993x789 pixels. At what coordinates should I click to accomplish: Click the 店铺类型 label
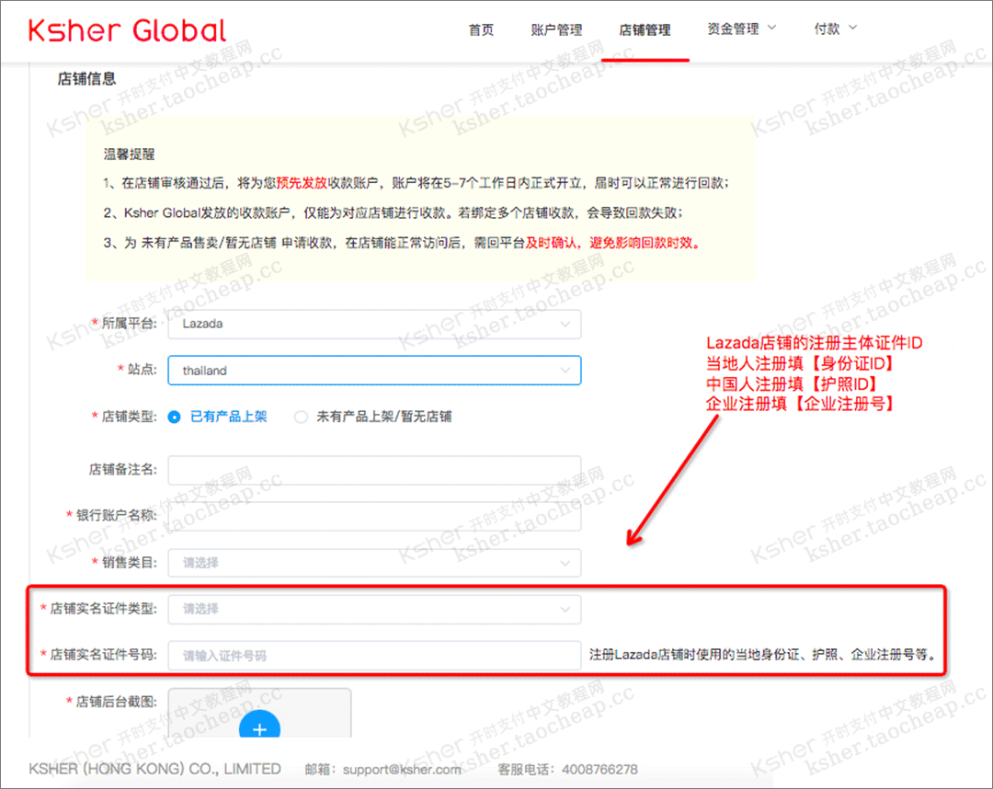[129, 417]
